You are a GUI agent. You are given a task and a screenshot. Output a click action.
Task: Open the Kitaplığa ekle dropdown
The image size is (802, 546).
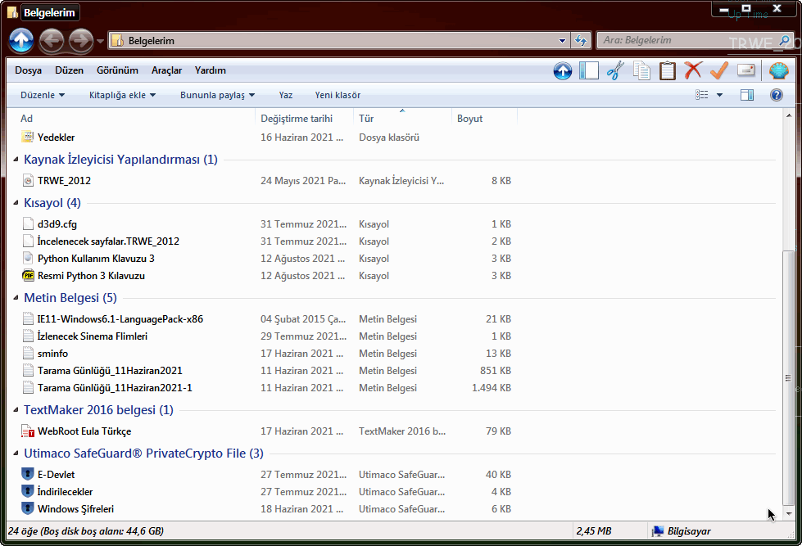point(122,95)
